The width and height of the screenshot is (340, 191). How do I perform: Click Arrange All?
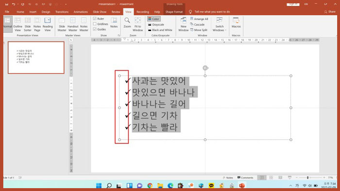tap(199, 19)
